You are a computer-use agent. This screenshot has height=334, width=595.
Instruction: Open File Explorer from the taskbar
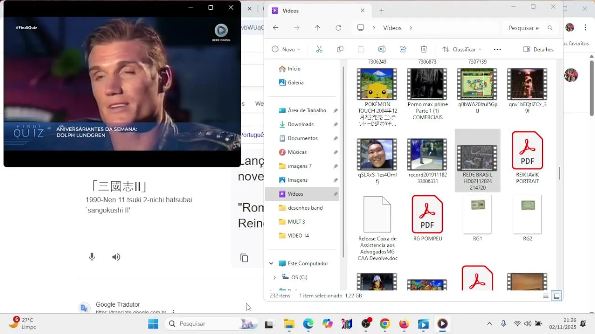point(289,324)
